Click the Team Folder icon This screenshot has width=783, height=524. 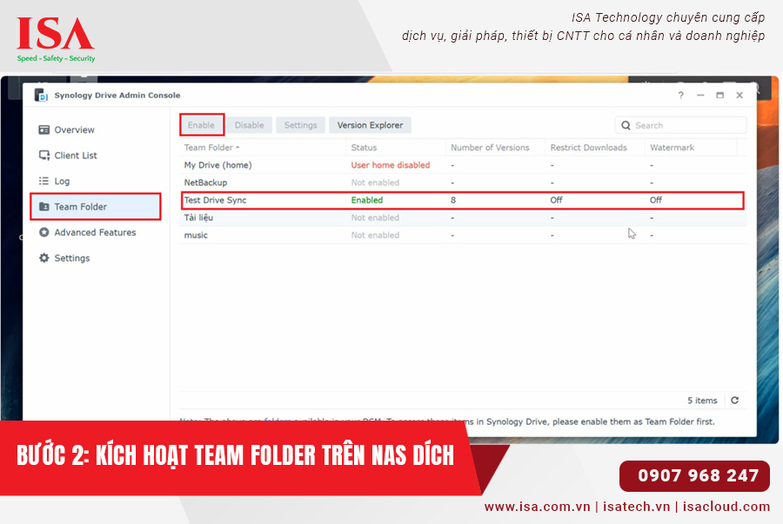44,207
